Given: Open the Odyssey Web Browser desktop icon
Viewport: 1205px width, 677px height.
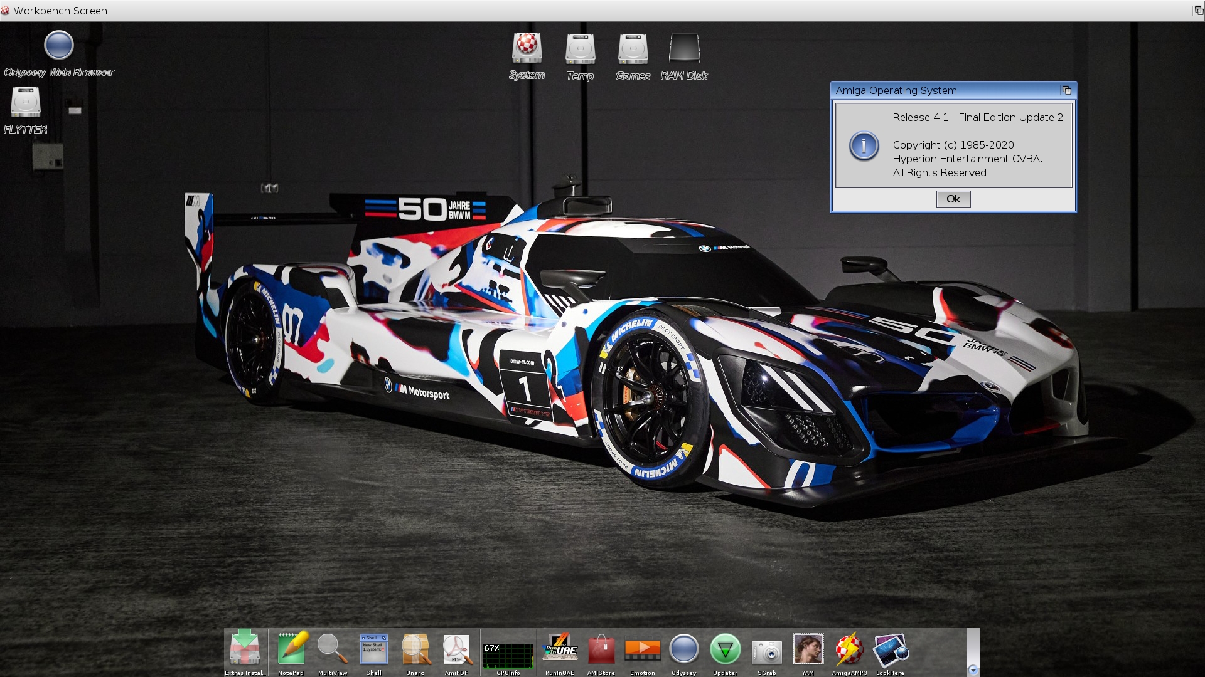Looking at the screenshot, I should [x=59, y=45].
